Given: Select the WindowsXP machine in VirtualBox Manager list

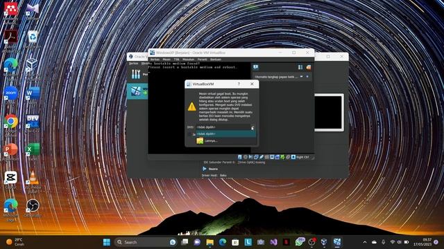Looking at the screenshot, I should pos(137,91).
